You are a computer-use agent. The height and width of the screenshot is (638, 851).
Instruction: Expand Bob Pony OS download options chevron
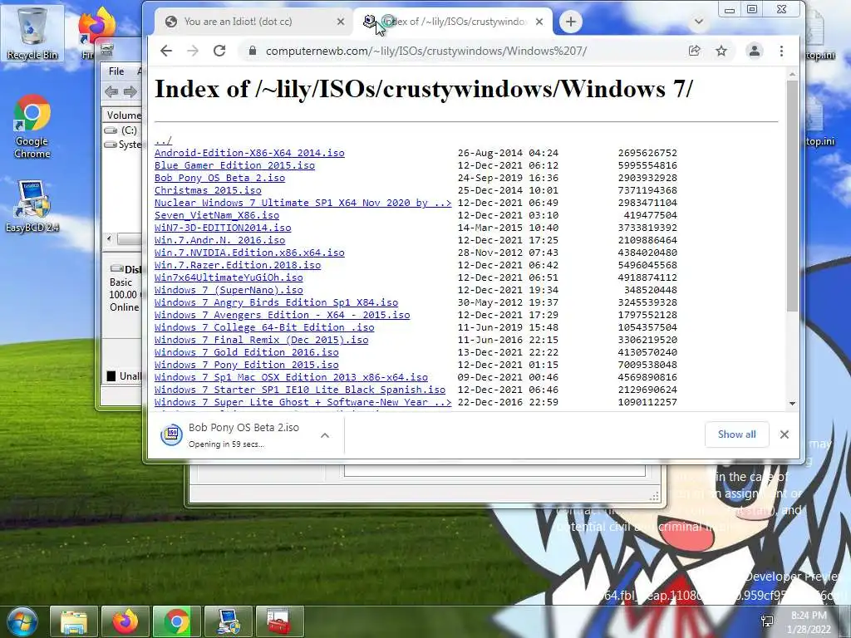tap(325, 435)
